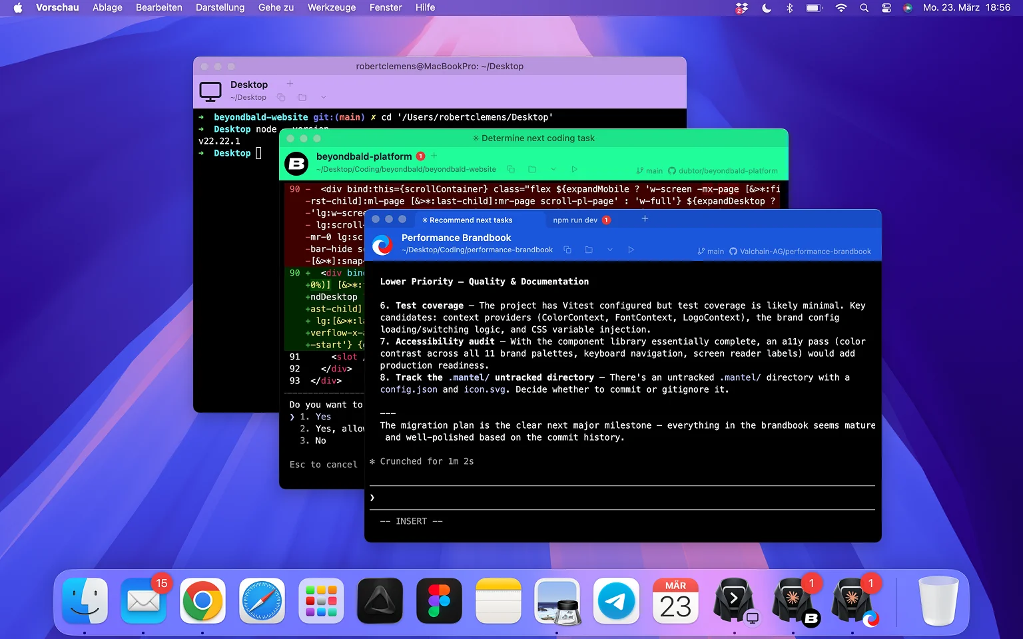The image size is (1023, 639).
Task: Expand the chevron dropdown in beyondbald-platform header
Action: click(553, 169)
